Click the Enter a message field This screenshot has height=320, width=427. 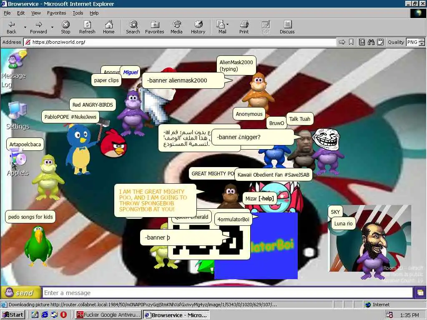228,293
